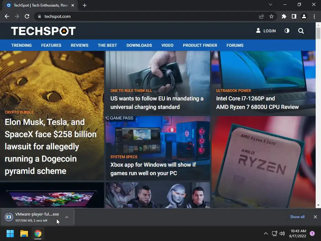Close the TechSpot tab
This screenshot has width=321, height=241.
pos(73,5)
